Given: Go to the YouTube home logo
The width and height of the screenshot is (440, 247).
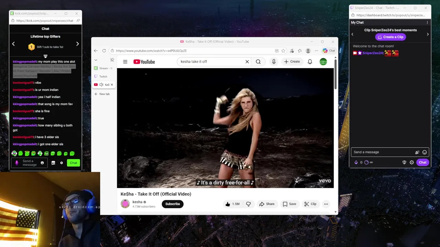Looking at the screenshot, I should pos(144,62).
